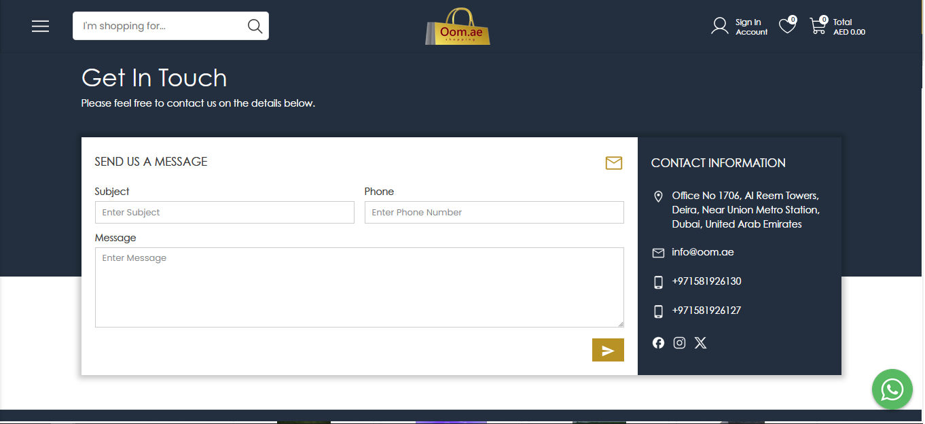925x424 pixels.
Task: Open the Instagram social link
Action: 679,342
